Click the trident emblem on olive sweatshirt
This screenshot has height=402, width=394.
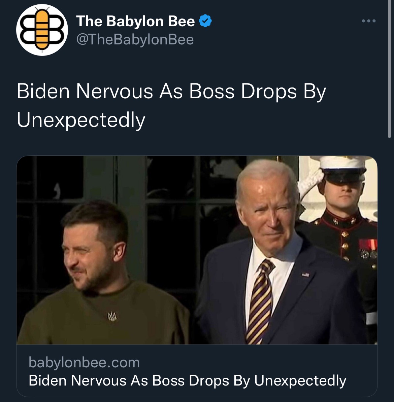point(112,316)
